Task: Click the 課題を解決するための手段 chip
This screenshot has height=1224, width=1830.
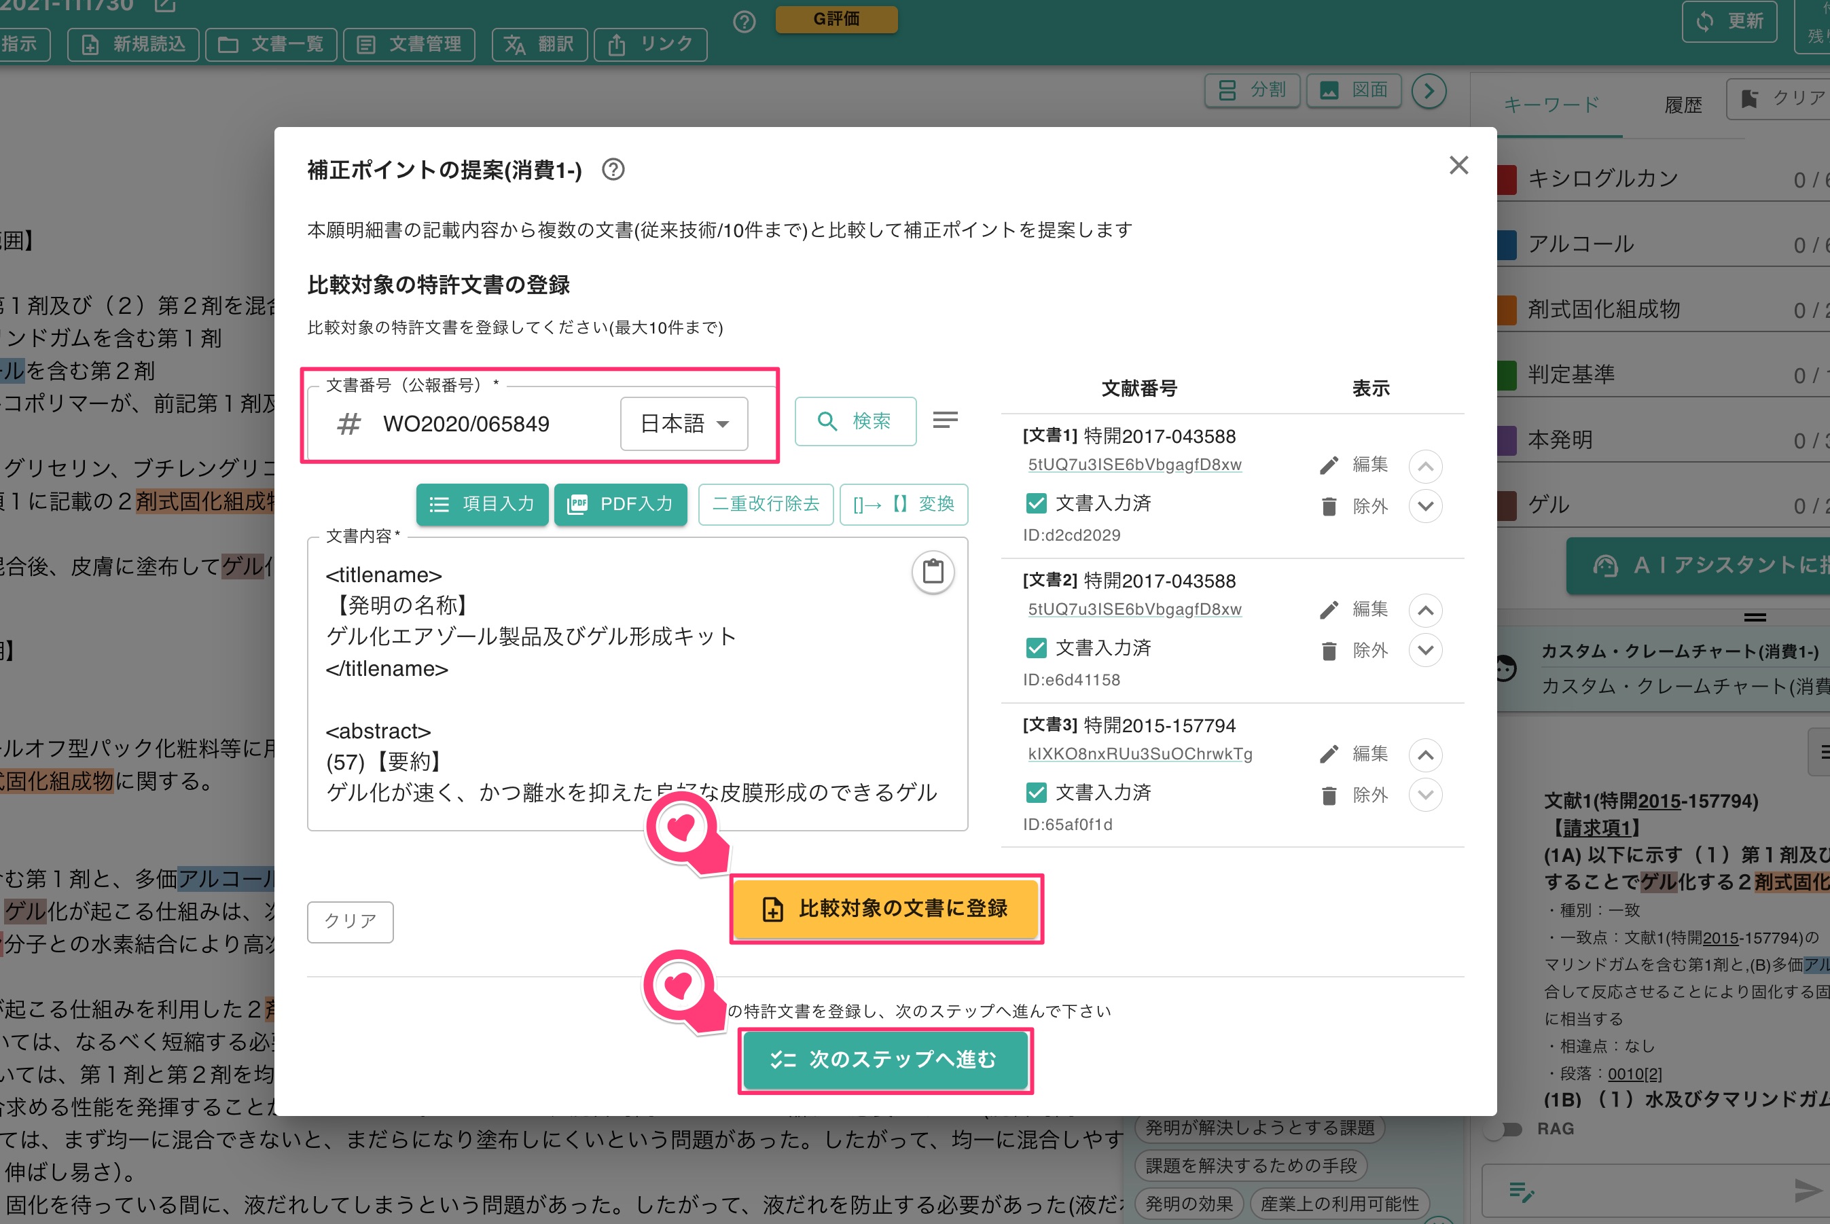Action: click(x=1251, y=1166)
